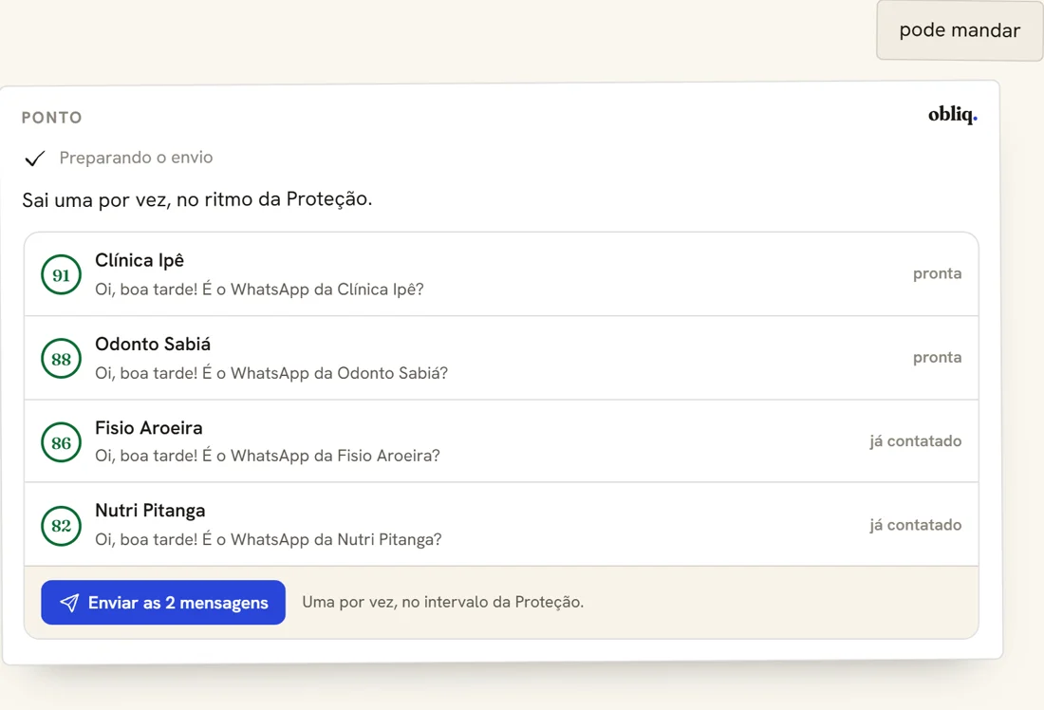Select the score 88 circle badge
Image resolution: width=1044 pixels, height=710 pixels.
tap(62, 359)
